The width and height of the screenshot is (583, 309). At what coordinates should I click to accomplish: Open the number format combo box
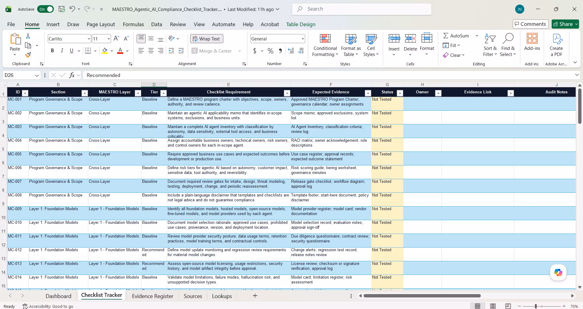278,39
